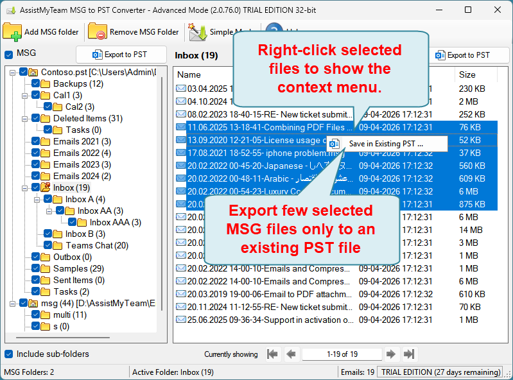
Task: Click the Add MSG folder icon
Action: pos(12,32)
